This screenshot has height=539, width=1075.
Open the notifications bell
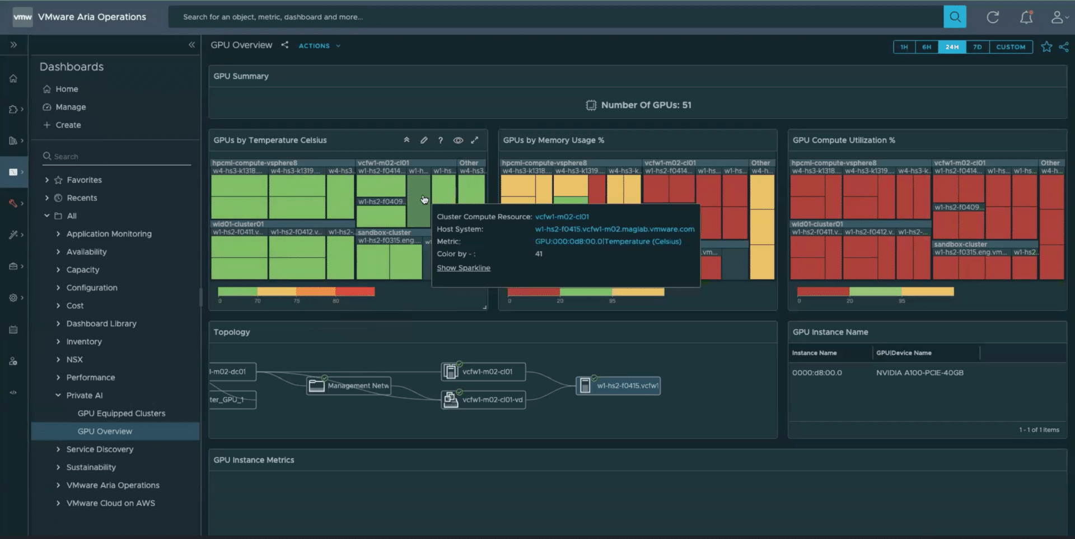click(1026, 17)
